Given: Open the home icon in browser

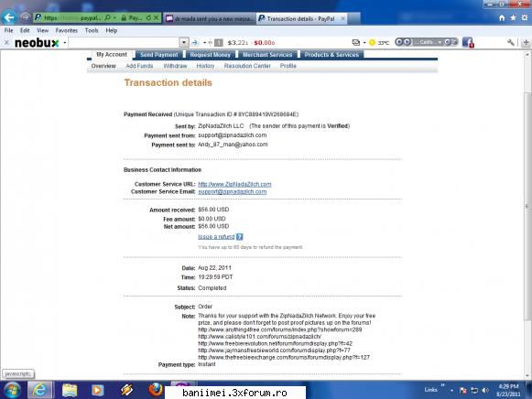Looking at the screenshot, I should click(x=502, y=17).
